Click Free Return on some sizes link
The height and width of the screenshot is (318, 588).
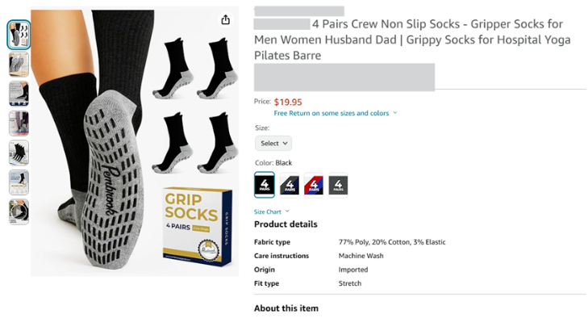coord(332,113)
